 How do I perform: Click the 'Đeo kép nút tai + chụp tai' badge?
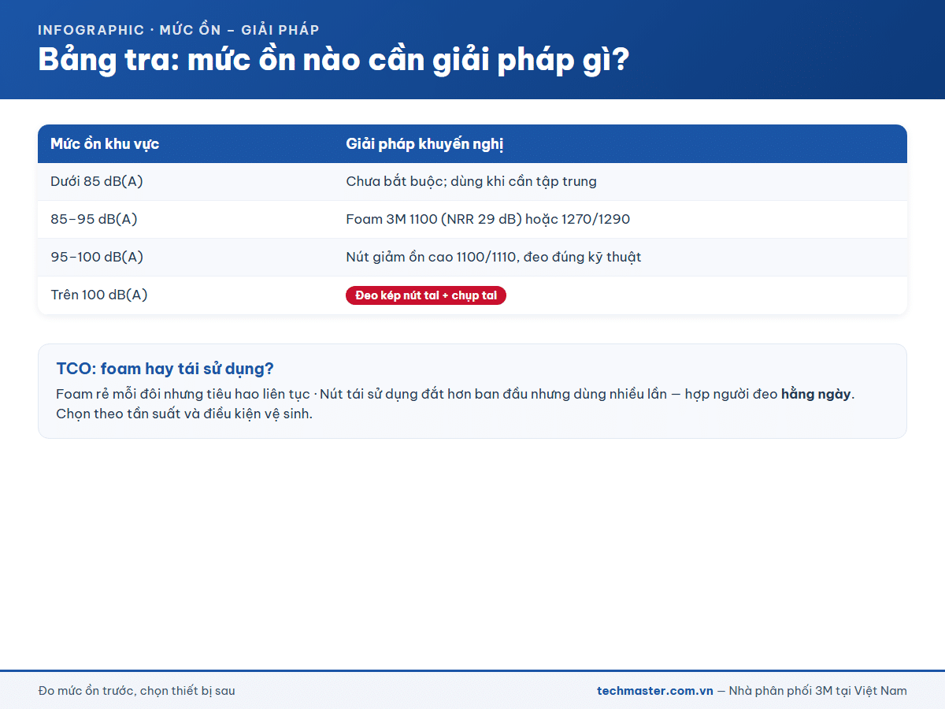426,295
